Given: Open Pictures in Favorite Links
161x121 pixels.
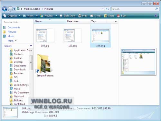Looking at the screenshot, I should pos(10,32).
